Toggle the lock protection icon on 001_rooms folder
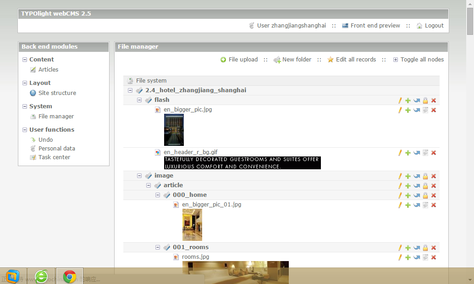Viewport: 474px width, 284px height. pos(425,248)
